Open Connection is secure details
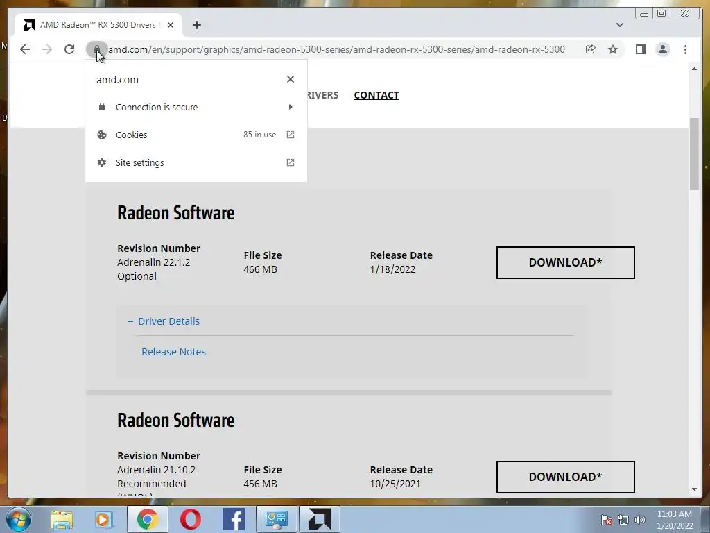The image size is (710, 533). click(x=196, y=107)
